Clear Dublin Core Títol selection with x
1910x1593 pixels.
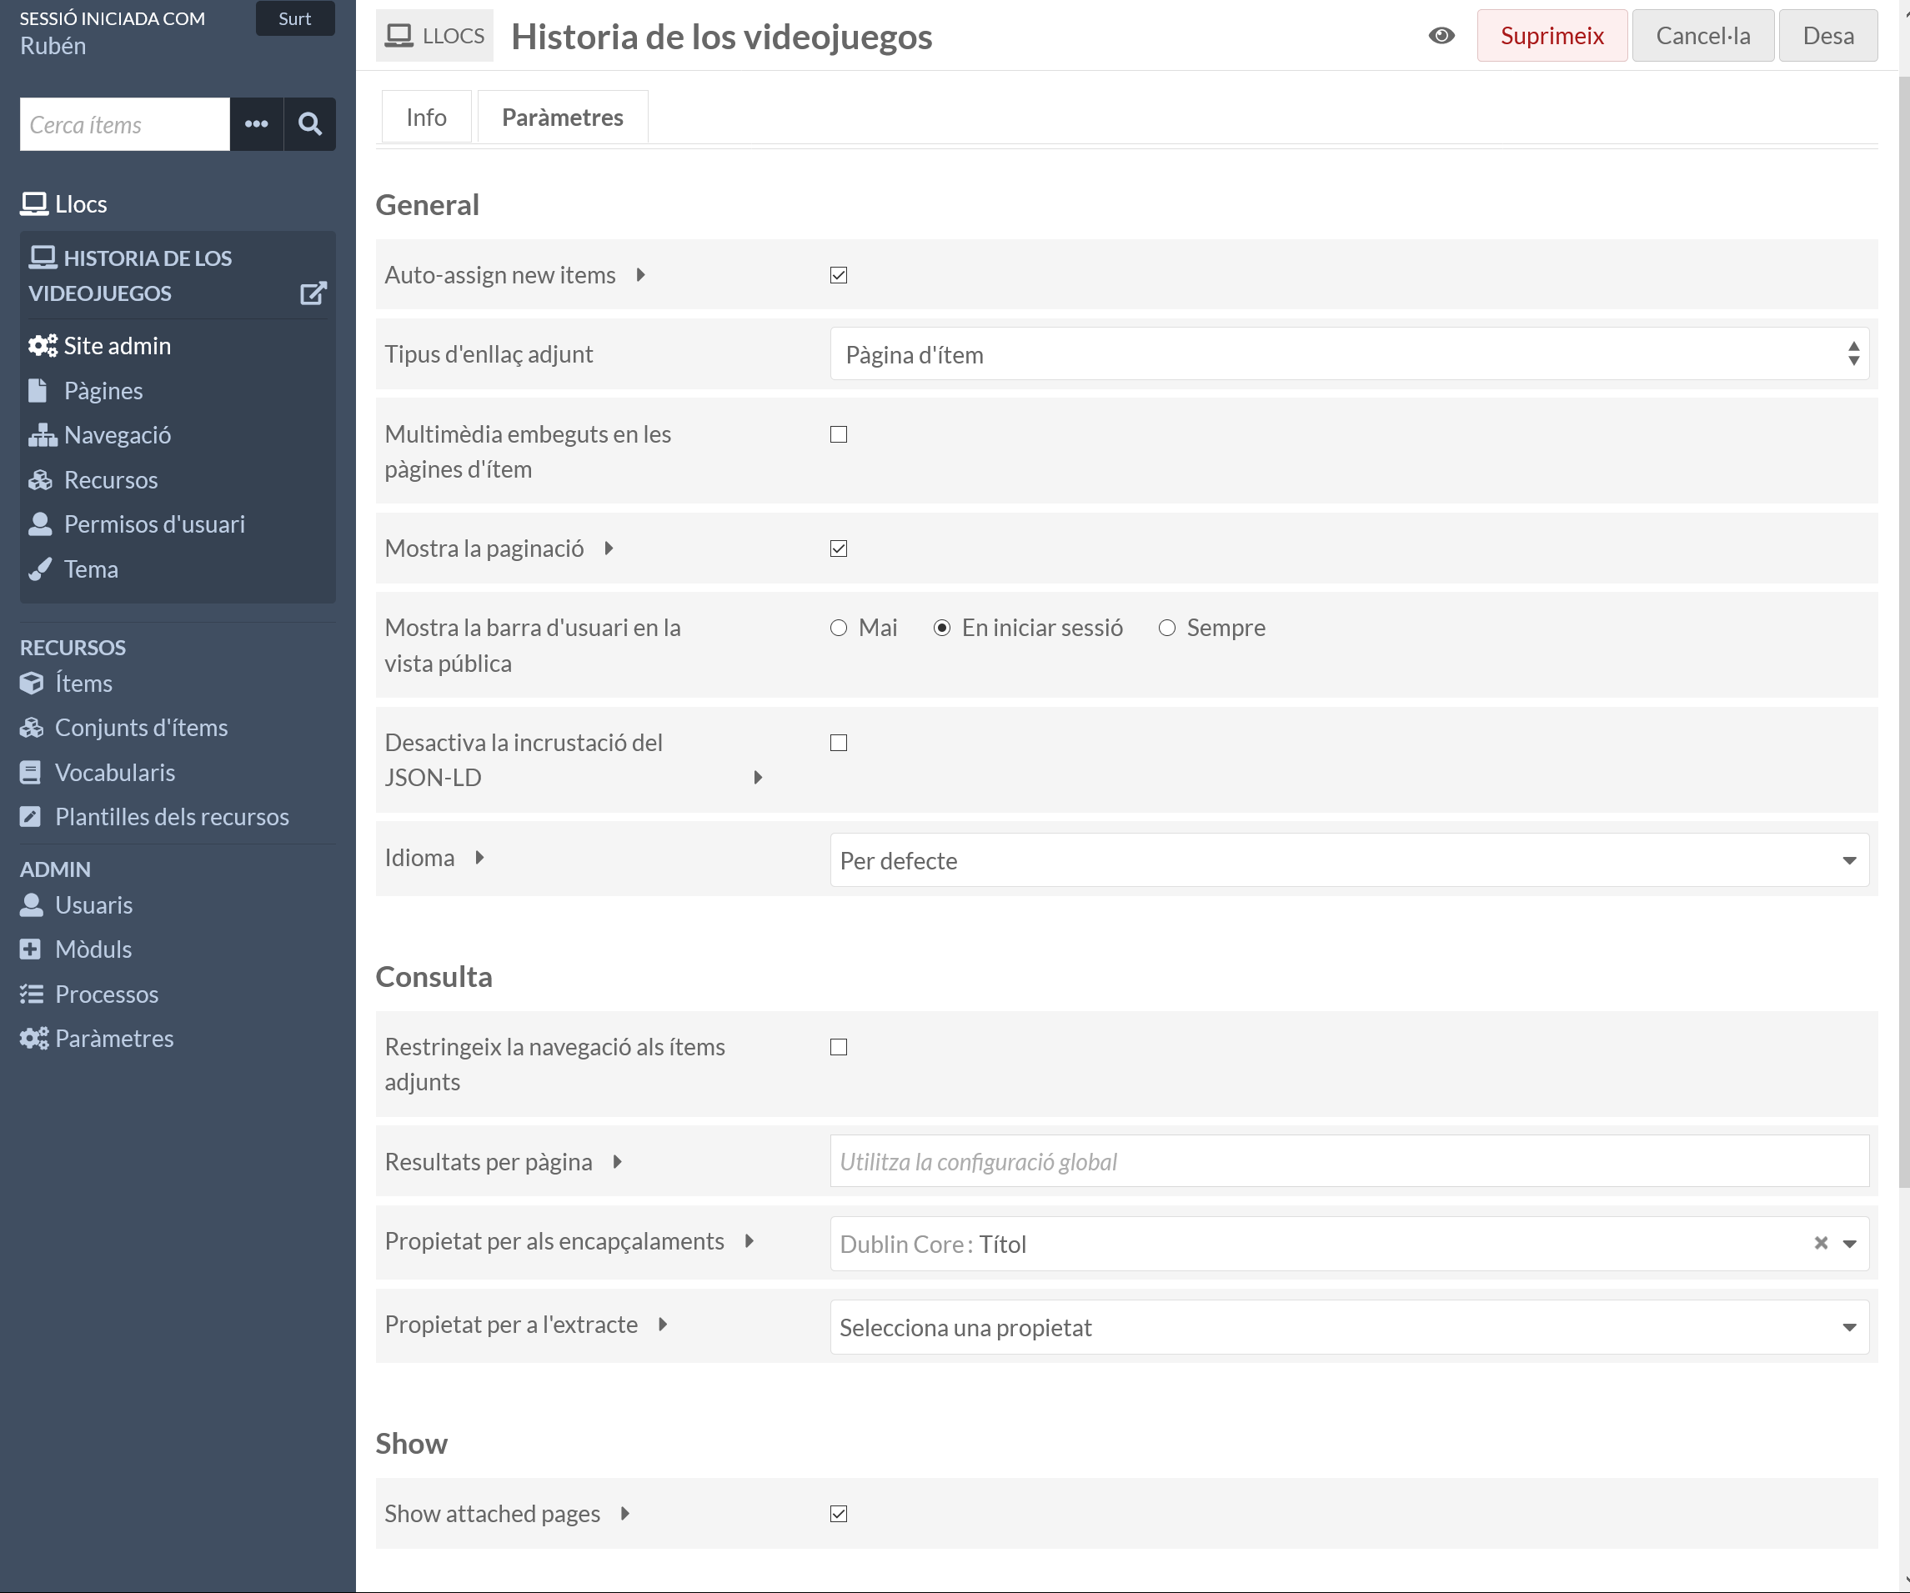(1821, 1243)
